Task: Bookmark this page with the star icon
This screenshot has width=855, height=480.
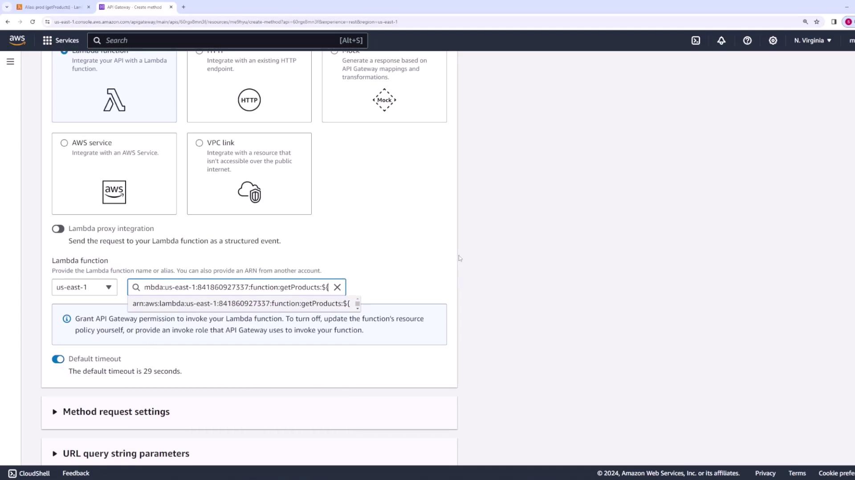Action: [x=817, y=22]
